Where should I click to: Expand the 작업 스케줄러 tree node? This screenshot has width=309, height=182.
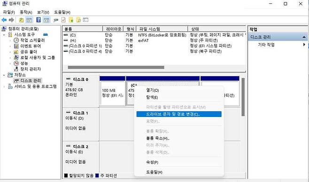10,40
